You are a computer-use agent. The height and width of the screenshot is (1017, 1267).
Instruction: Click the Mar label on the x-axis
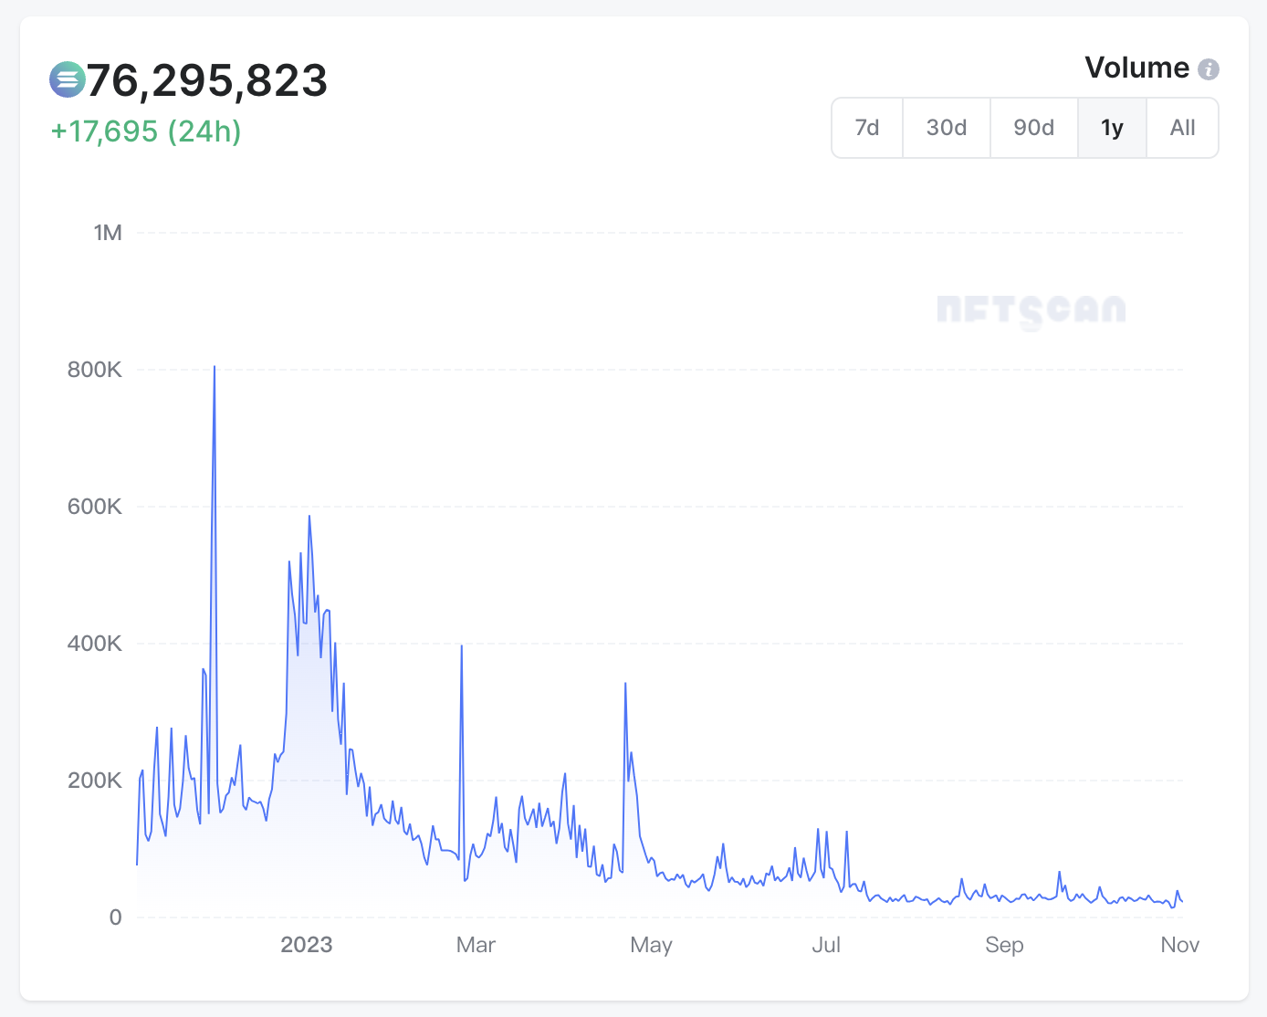point(476,945)
